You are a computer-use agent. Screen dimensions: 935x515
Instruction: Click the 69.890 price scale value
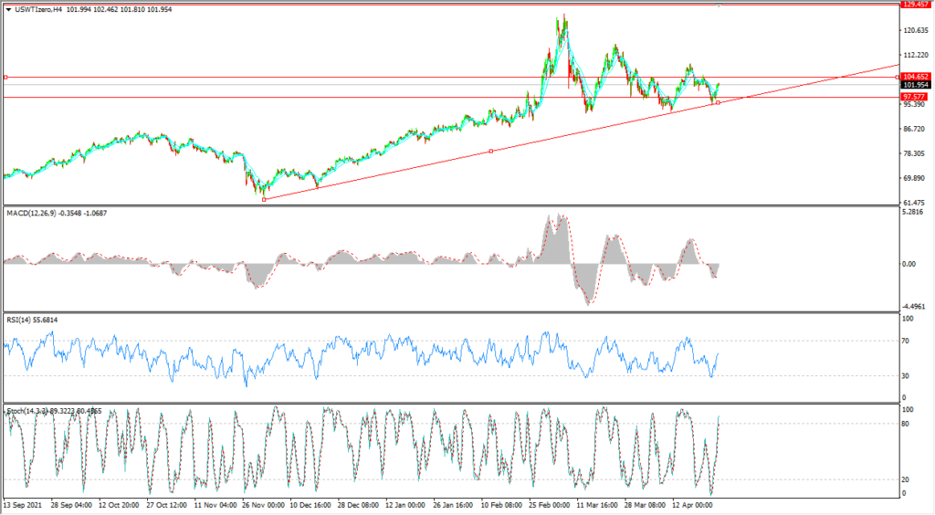click(x=915, y=178)
